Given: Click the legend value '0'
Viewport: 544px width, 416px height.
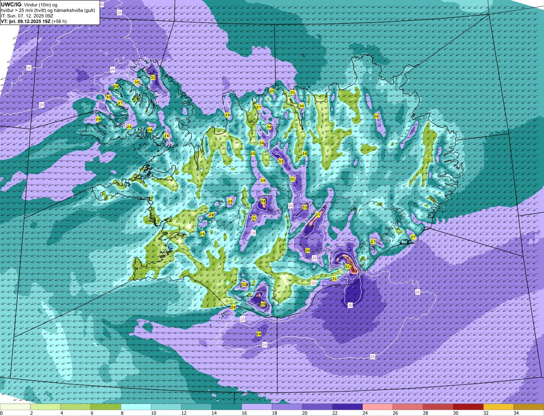Looking at the screenshot, I should [2, 413].
